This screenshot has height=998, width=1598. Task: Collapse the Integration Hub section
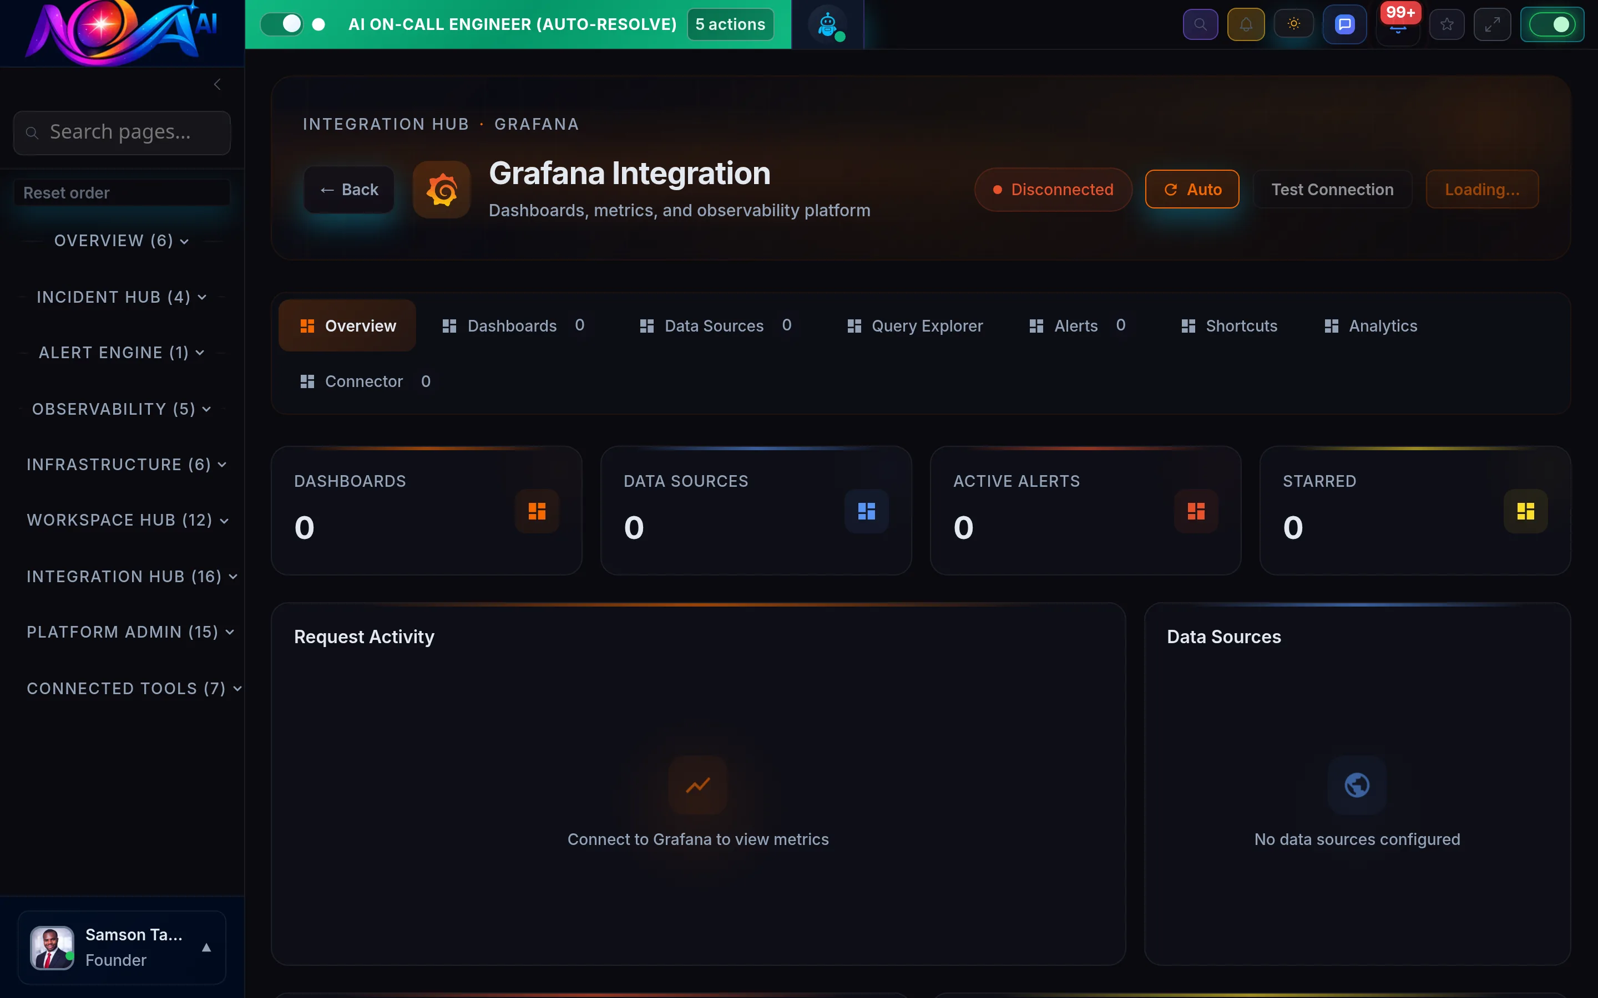coord(130,576)
